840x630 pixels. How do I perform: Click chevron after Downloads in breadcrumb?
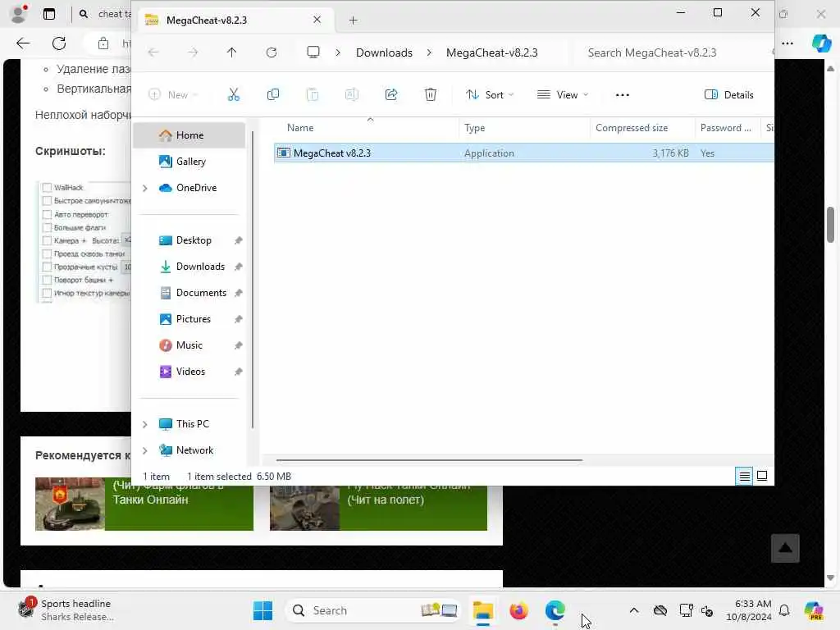pyautogui.click(x=429, y=52)
